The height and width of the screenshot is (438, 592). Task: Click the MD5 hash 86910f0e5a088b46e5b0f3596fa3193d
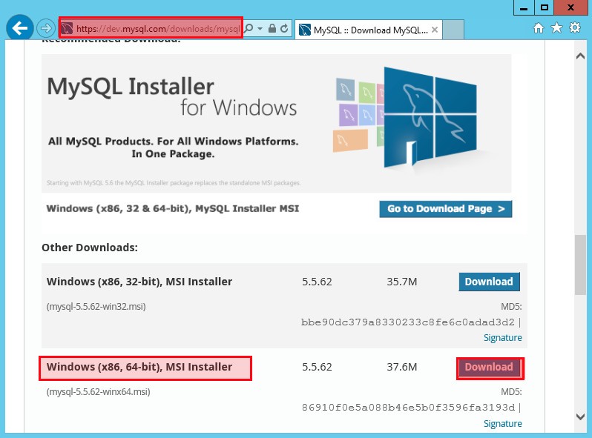coord(408,408)
